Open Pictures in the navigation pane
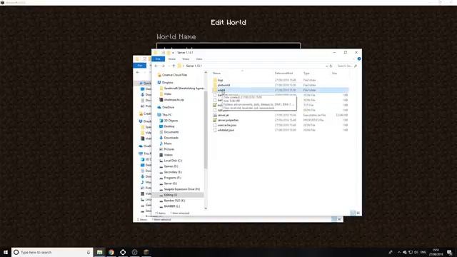Screen dimensions: 457x257 (x=169, y=149)
